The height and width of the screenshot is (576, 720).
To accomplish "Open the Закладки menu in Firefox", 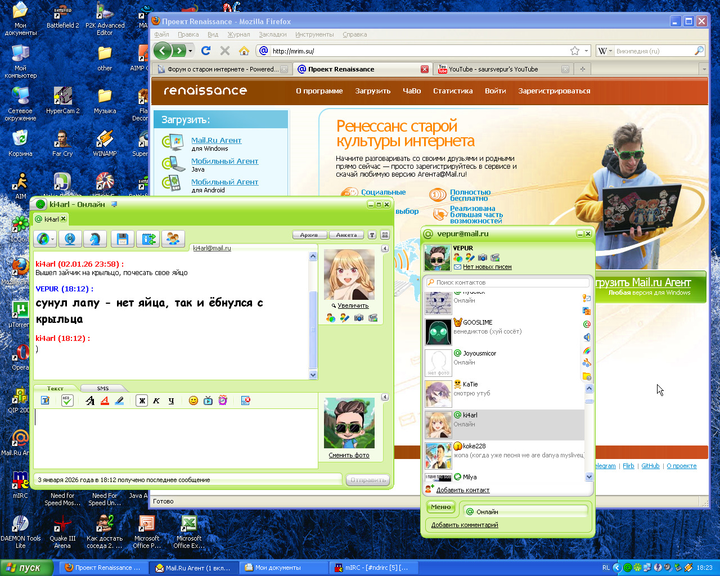I will [x=273, y=34].
